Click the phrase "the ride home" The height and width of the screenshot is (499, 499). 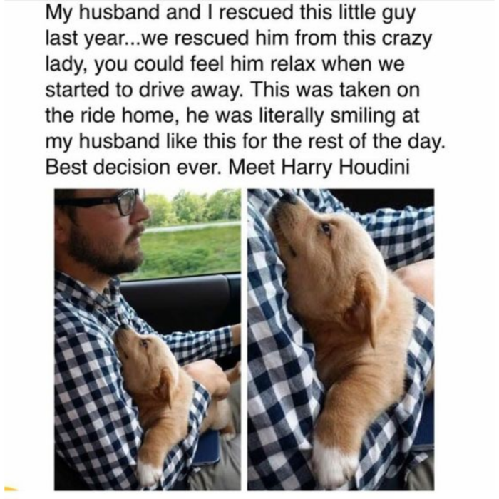pyautogui.click(x=112, y=115)
